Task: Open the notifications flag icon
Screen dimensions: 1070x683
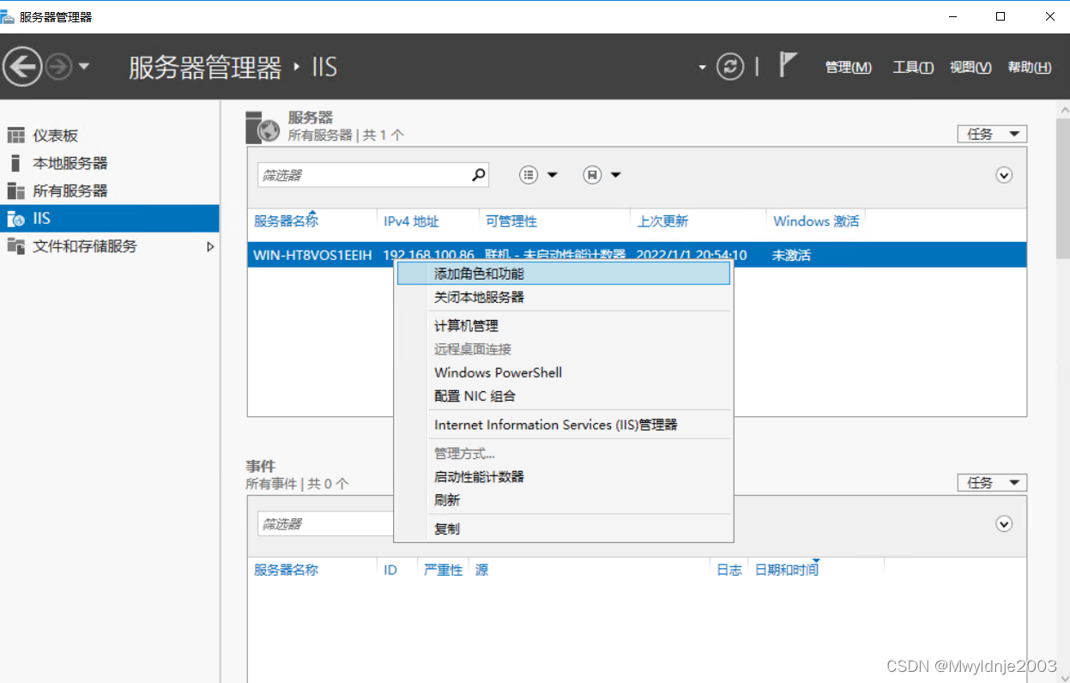Action: pos(786,63)
